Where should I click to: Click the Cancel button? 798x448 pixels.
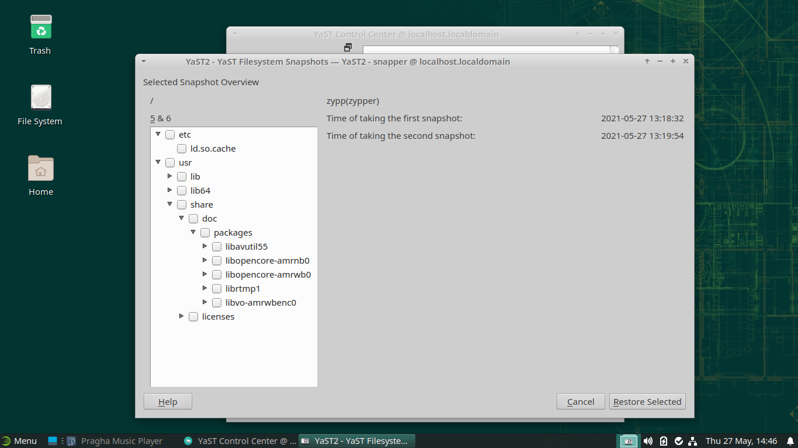coord(581,402)
